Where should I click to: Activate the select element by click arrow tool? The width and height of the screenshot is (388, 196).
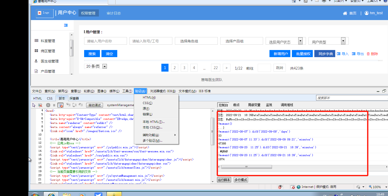coord(34,105)
